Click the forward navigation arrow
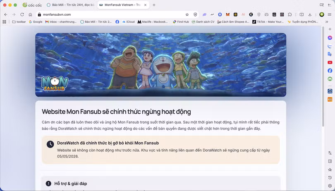This screenshot has height=191, width=335. tap(14, 14)
